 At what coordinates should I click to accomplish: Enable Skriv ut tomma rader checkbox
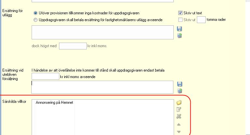click(x=180, y=20)
